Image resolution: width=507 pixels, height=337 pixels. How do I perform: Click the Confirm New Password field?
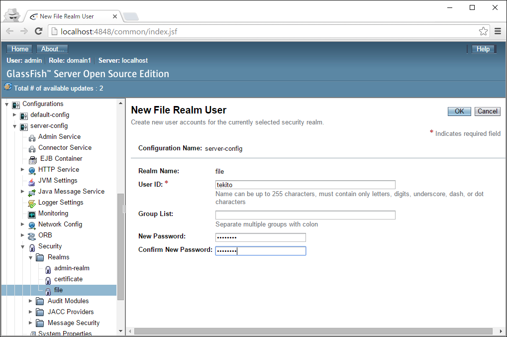(261, 251)
